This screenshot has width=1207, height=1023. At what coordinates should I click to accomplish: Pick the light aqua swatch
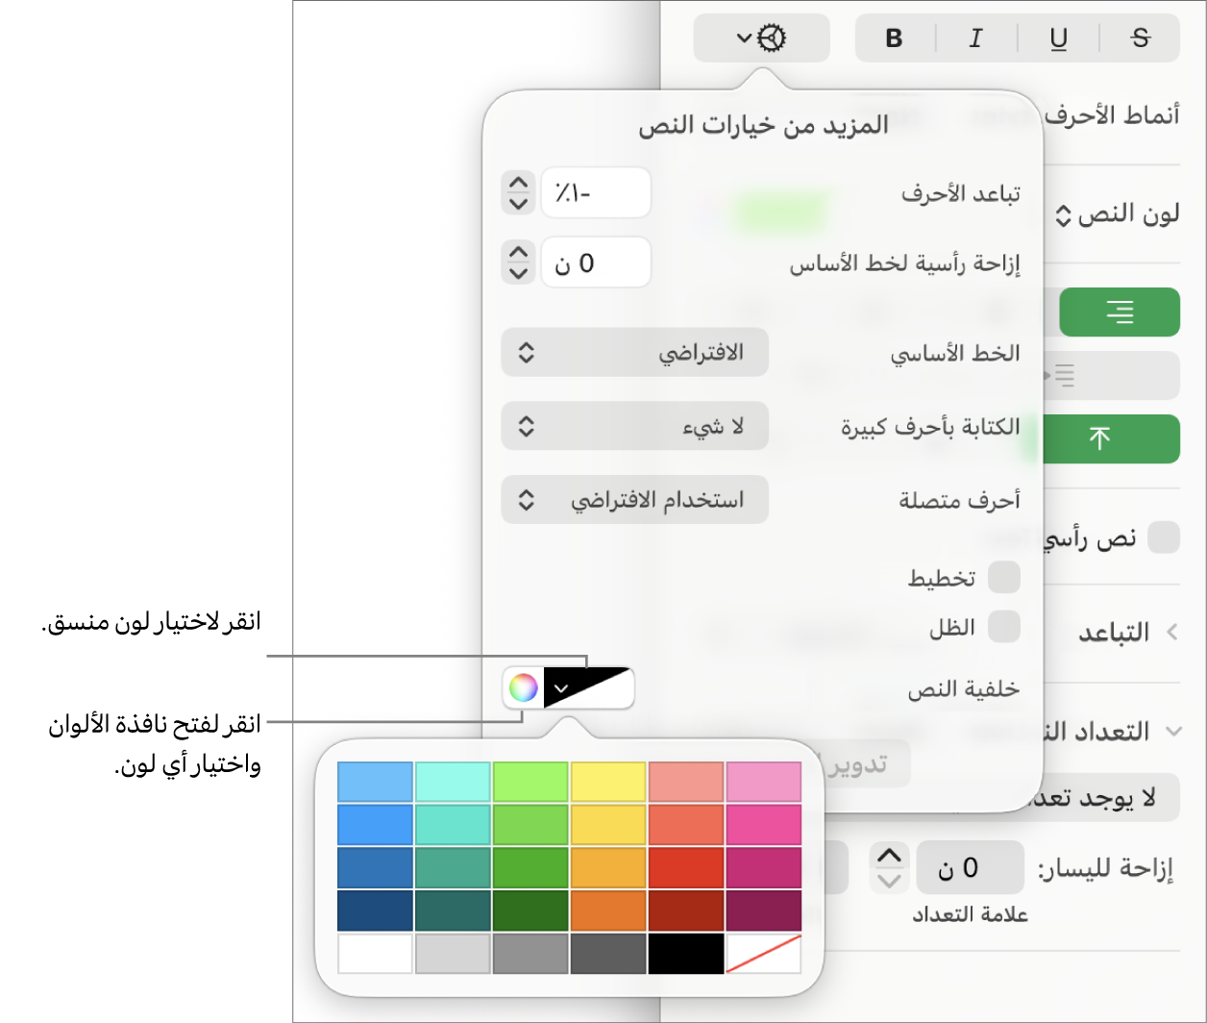point(454,782)
